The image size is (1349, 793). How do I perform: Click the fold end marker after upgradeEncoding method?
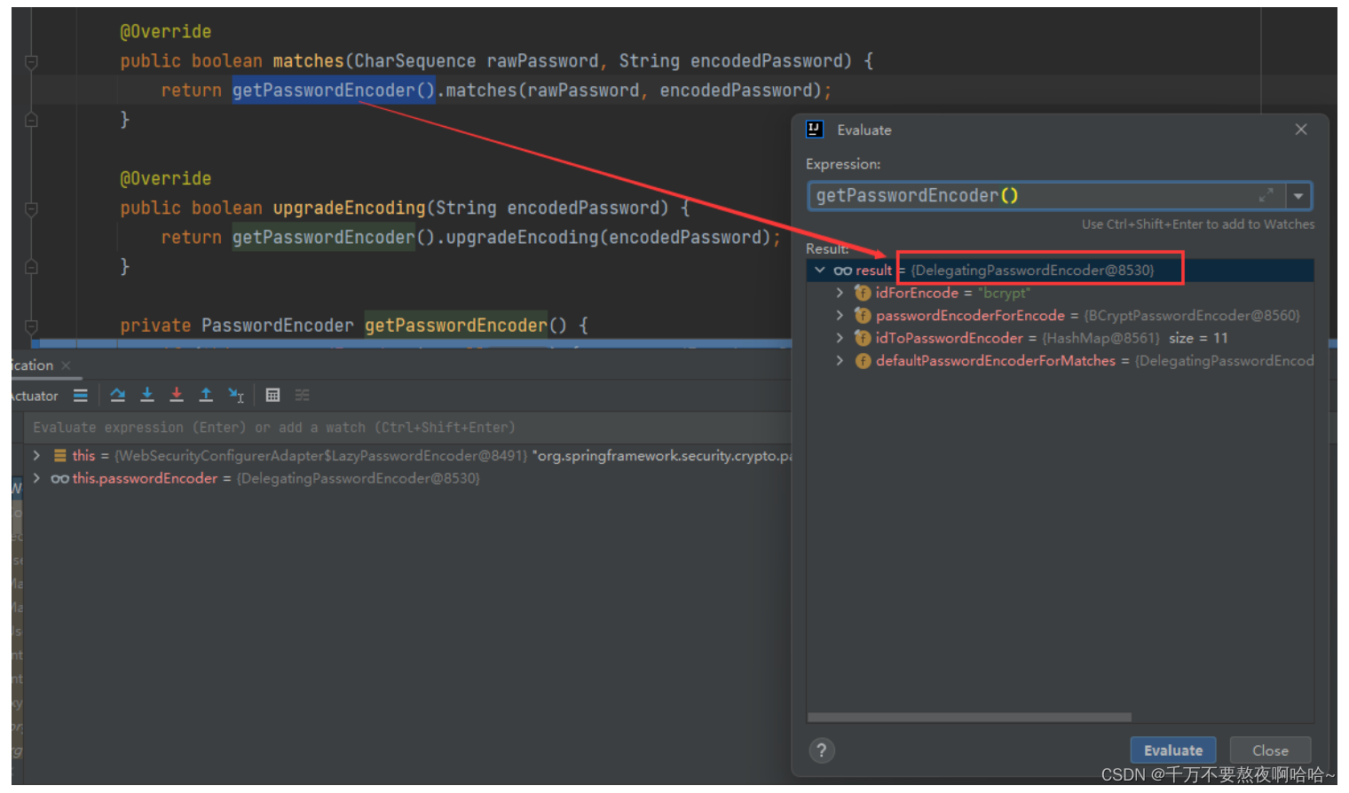pyautogui.click(x=31, y=267)
